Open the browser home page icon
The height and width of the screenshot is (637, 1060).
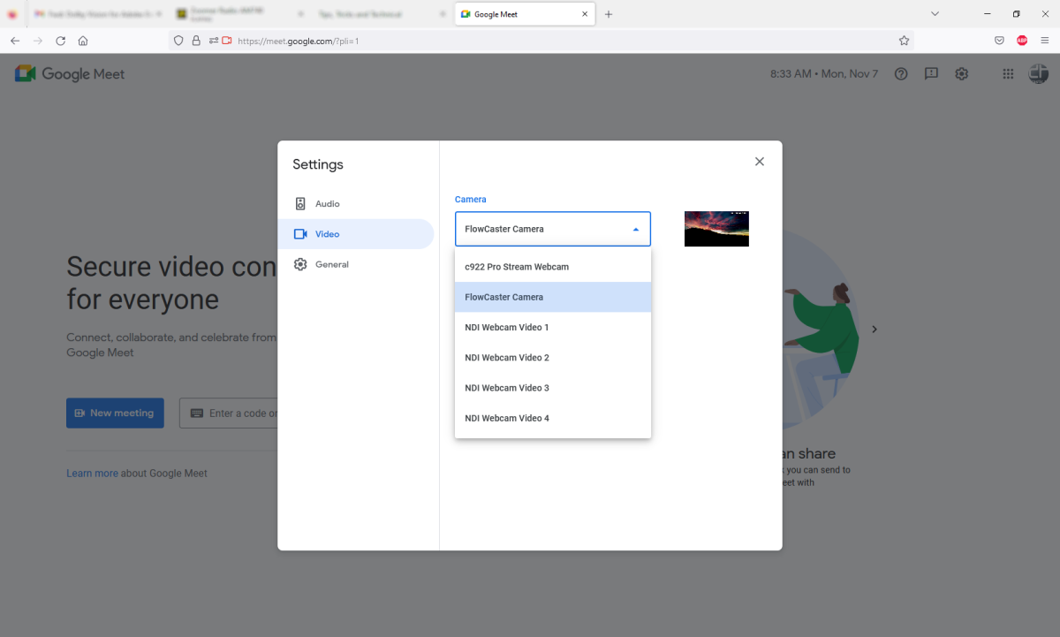point(83,41)
